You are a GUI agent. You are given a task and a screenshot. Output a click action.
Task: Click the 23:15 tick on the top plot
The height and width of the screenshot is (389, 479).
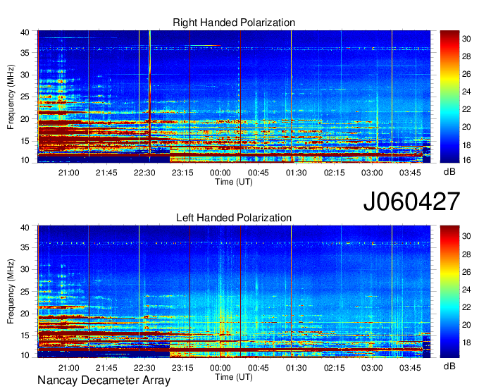(x=182, y=173)
